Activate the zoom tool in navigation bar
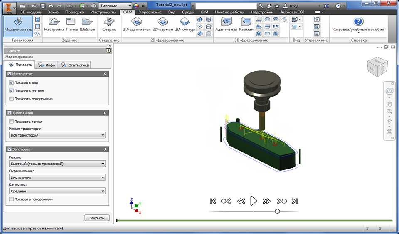This screenshot has width=399, height=234. click(x=389, y=112)
